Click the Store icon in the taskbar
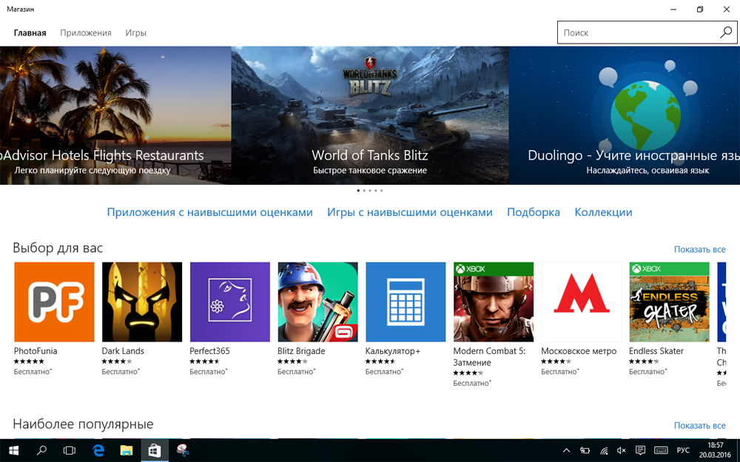Image resolution: width=740 pixels, height=462 pixels. pos(155,451)
